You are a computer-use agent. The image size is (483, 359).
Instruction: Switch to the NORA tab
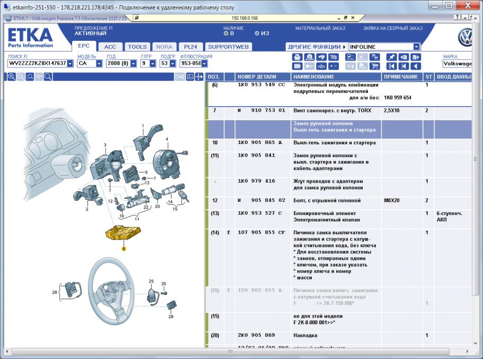[x=164, y=47]
